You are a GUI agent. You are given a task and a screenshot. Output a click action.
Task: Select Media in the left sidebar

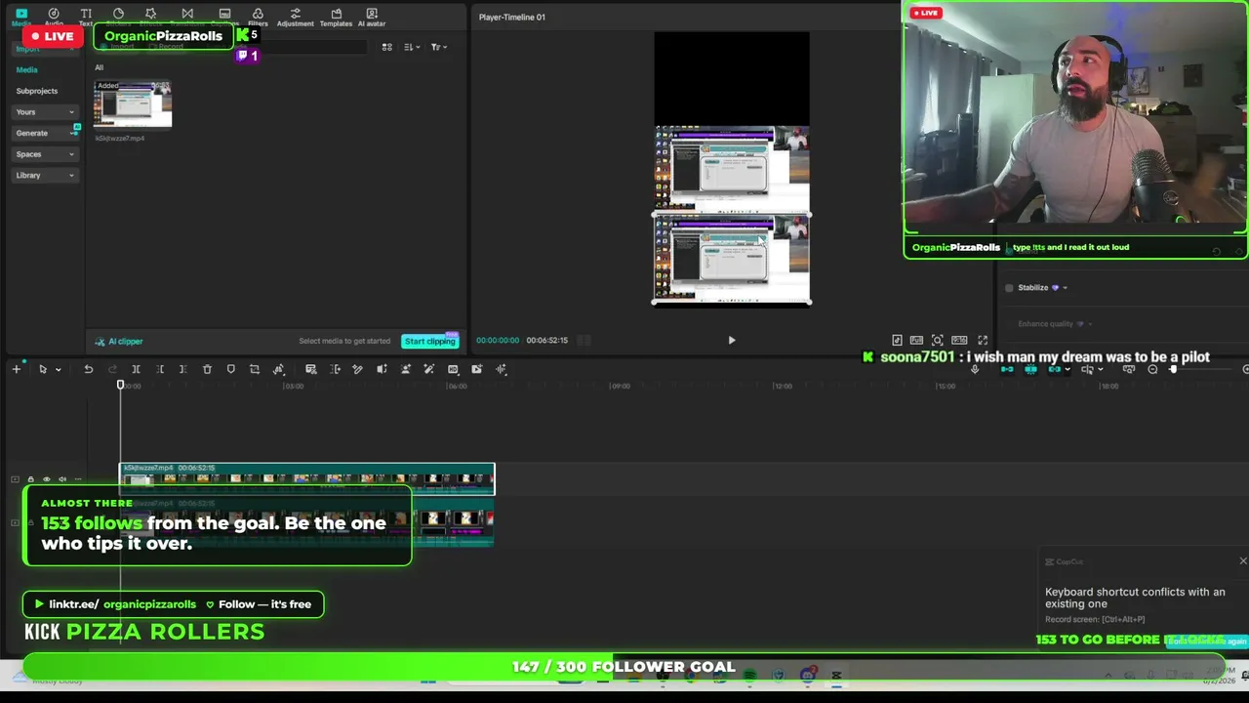tap(26, 69)
